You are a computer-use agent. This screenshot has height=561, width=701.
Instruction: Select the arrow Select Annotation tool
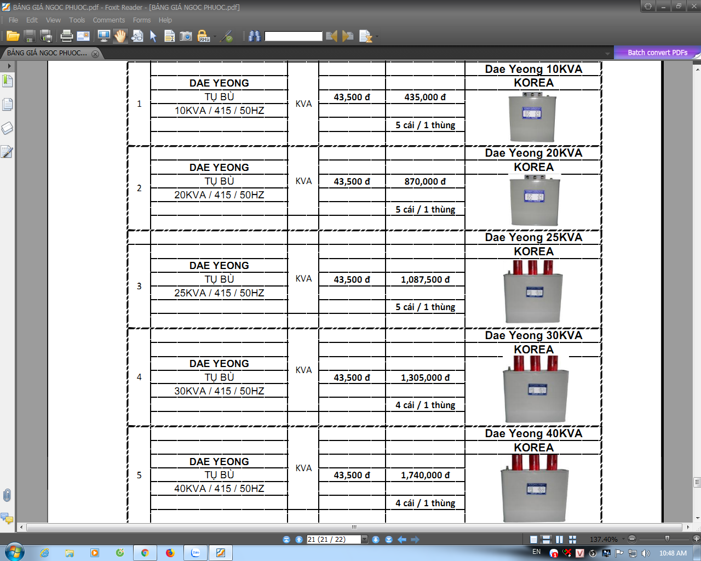point(153,36)
